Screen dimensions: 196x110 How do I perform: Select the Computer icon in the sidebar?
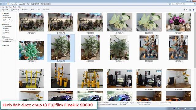(3, 37)
